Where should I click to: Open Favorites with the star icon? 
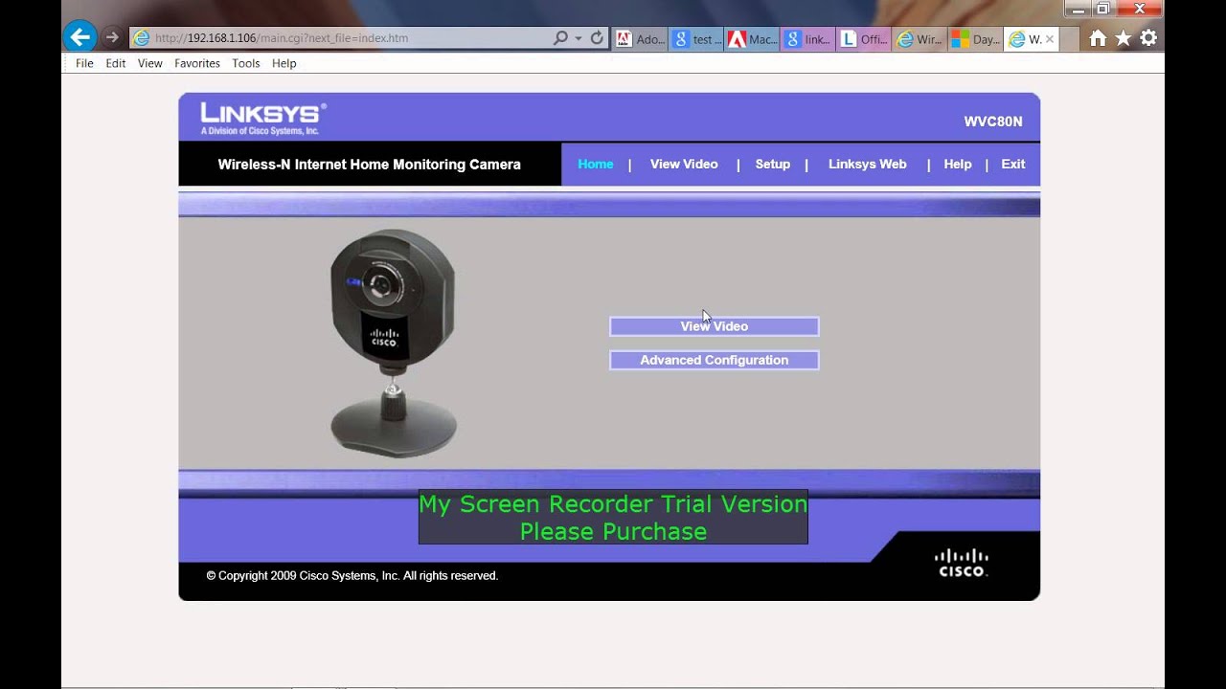tap(1124, 38)
